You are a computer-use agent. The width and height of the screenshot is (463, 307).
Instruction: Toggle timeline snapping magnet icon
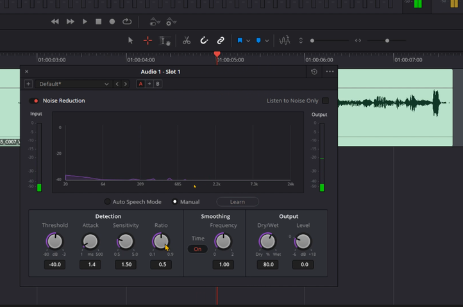click(204, 40)
